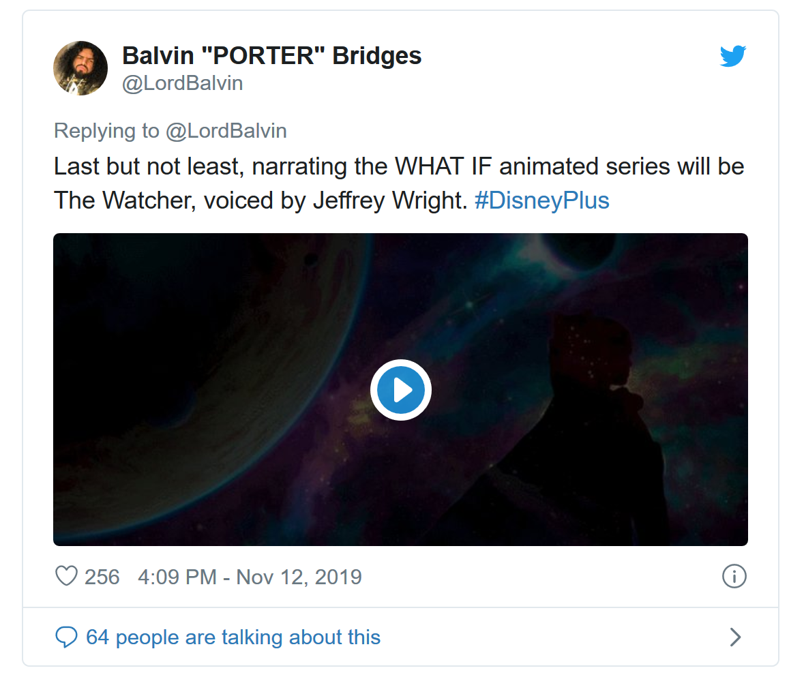
Task: Click @LordBalvin mention in "Replying to" line
Action: [226, 131]
